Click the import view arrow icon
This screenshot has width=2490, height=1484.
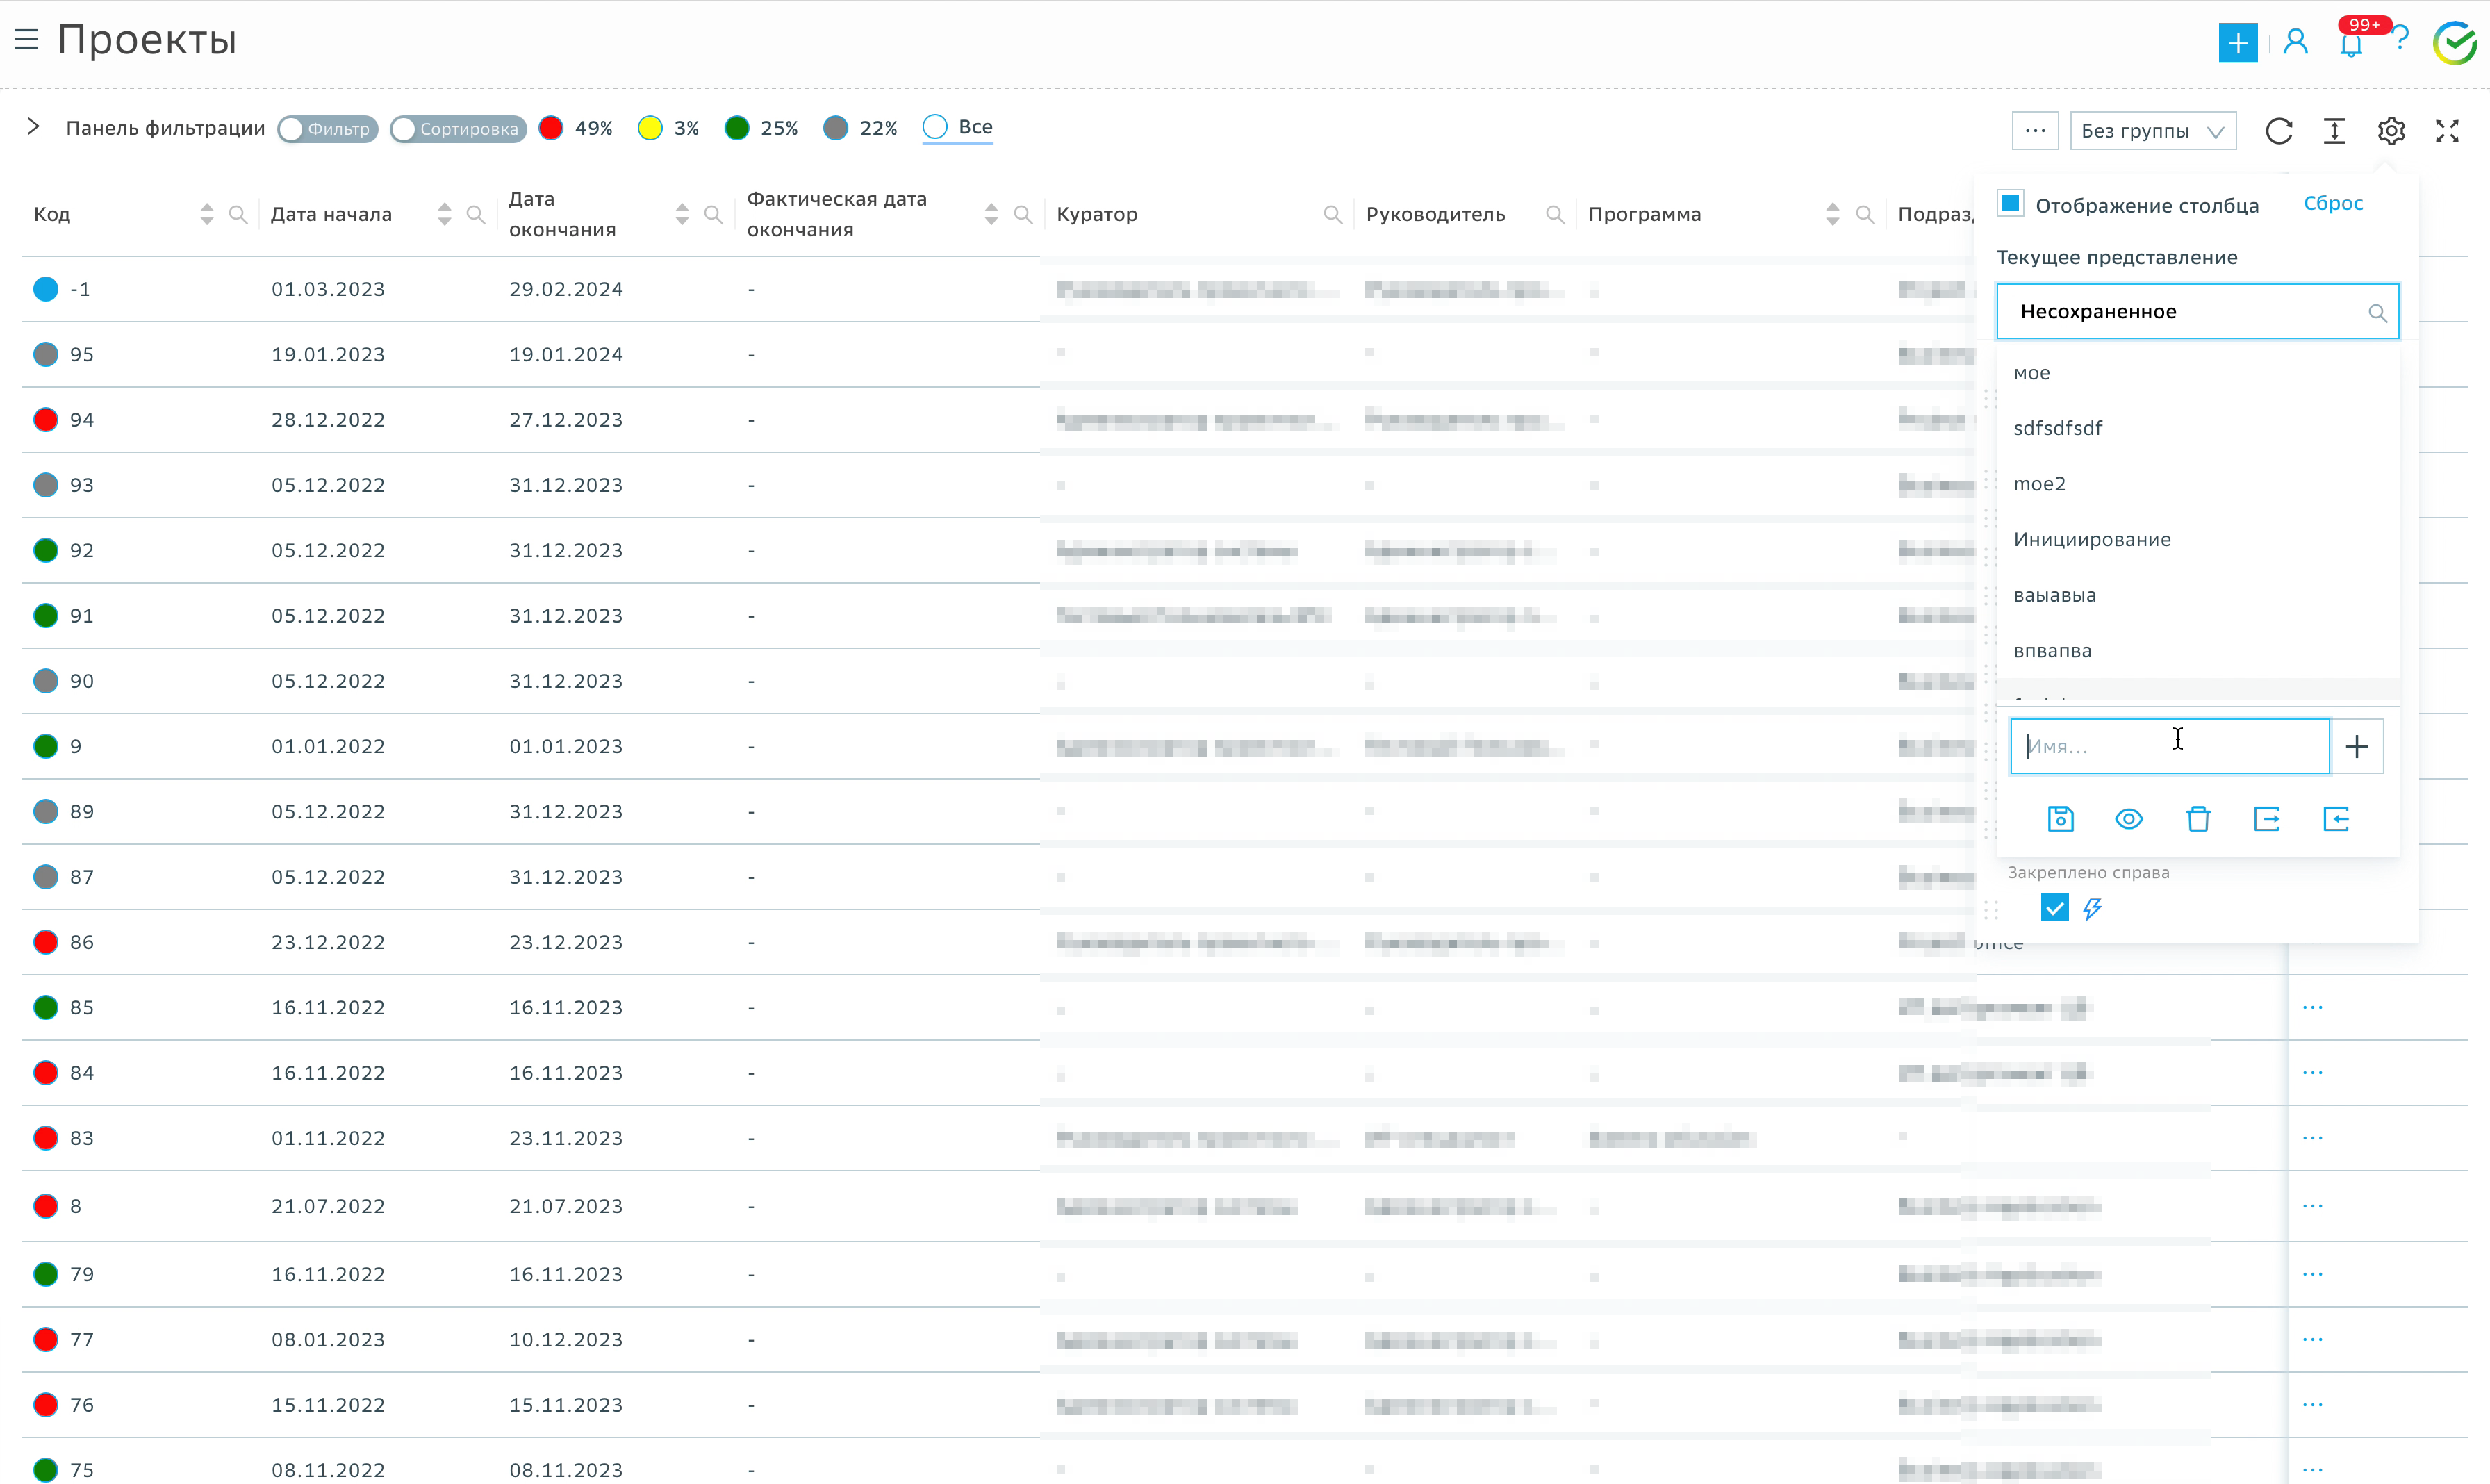click(x=2335, y=819)
